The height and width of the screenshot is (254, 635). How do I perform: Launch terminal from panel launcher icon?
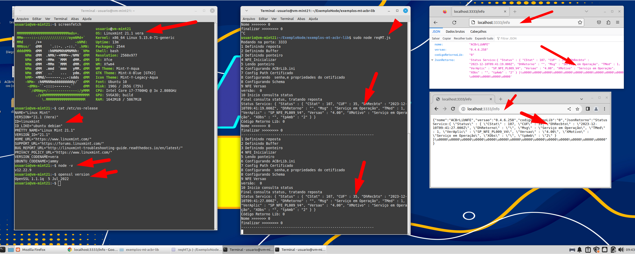(3, 250)
